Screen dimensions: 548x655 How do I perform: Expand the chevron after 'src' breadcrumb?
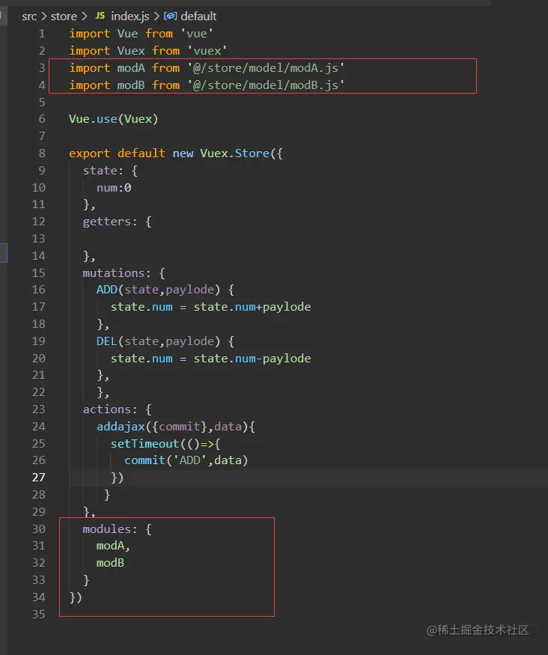tap(44, 16)
